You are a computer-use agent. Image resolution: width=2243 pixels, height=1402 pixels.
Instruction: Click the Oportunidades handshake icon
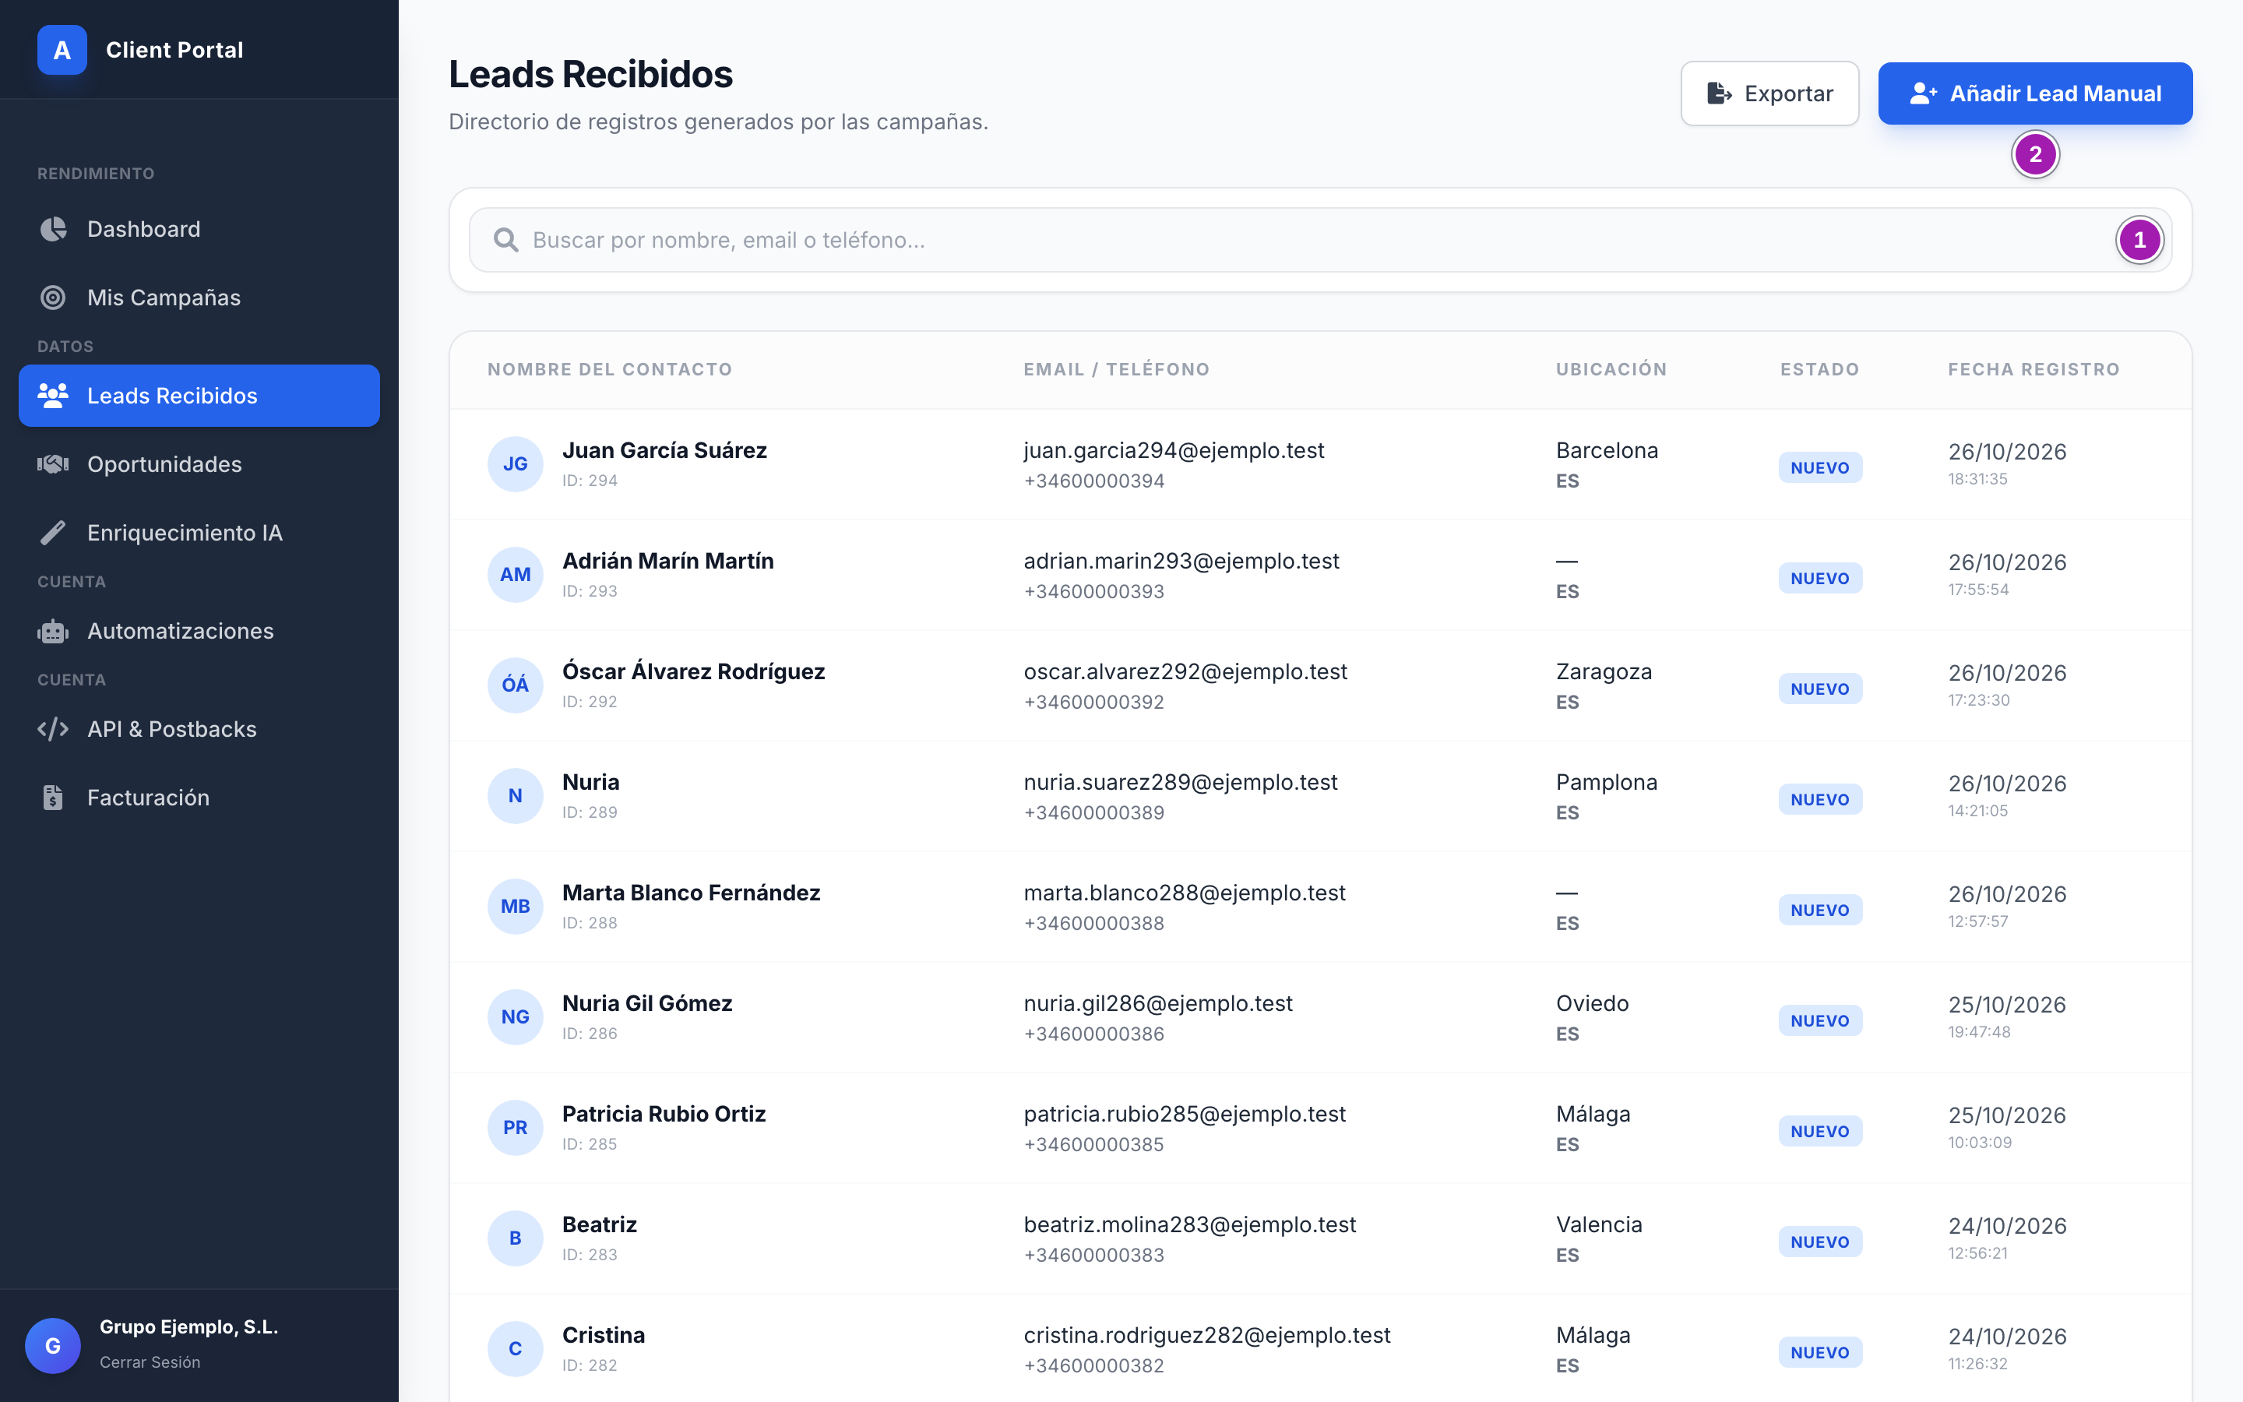click(x=53, y=464)
